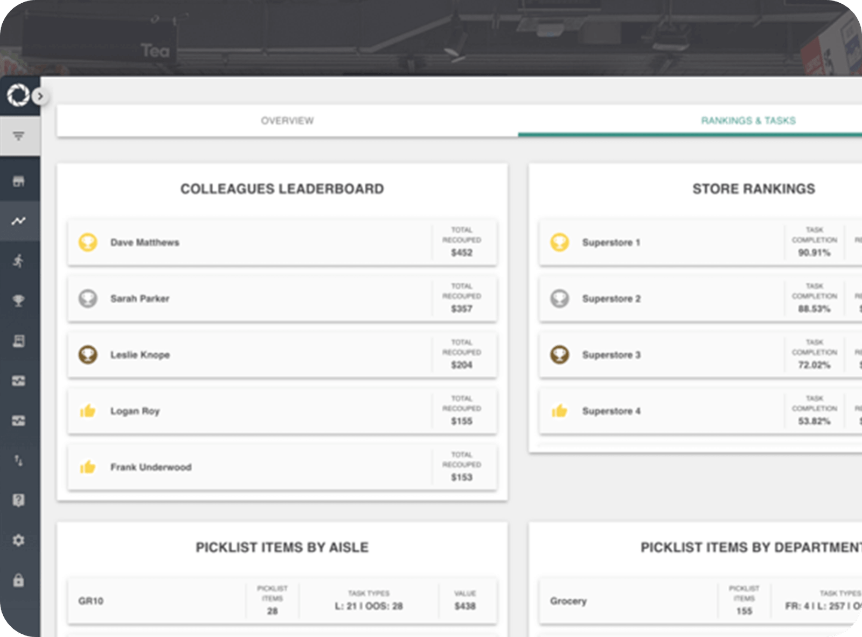Click the store icon in the sidebar
Screen dimensions: 862x637
19,181
